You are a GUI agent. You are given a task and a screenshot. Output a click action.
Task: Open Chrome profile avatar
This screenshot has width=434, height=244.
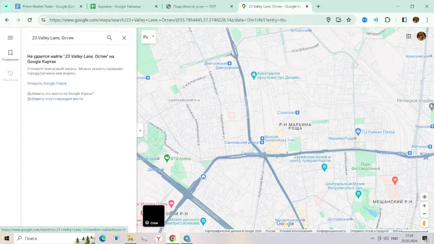click(416, 20)
